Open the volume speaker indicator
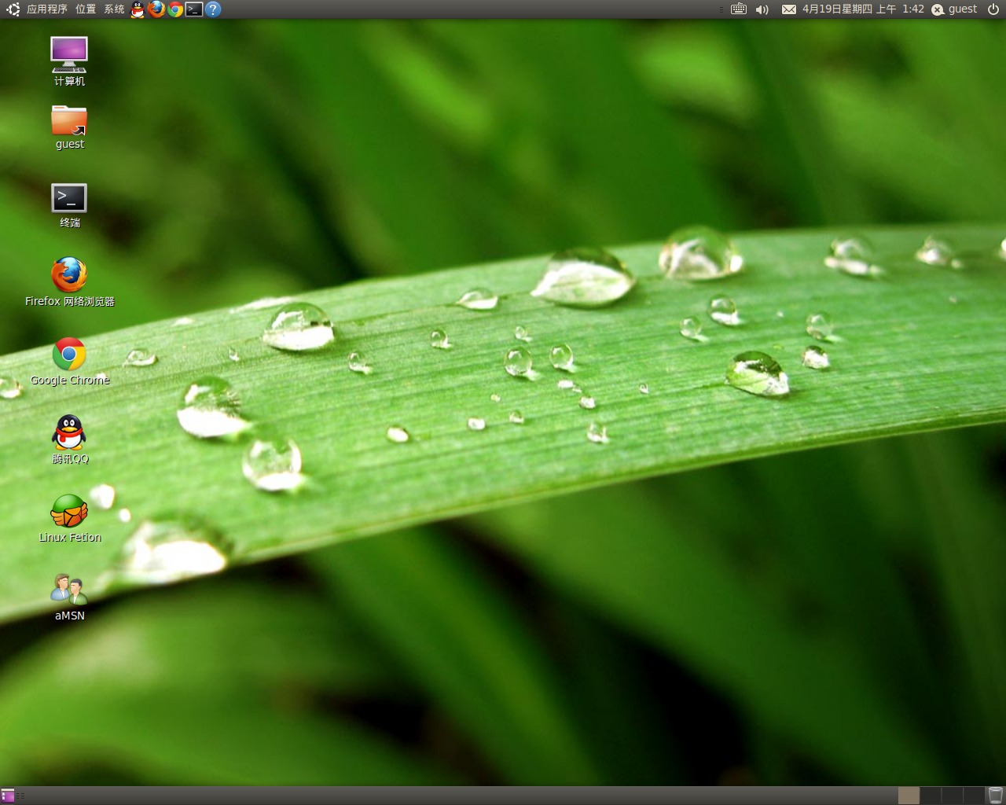 pos(762,9)
